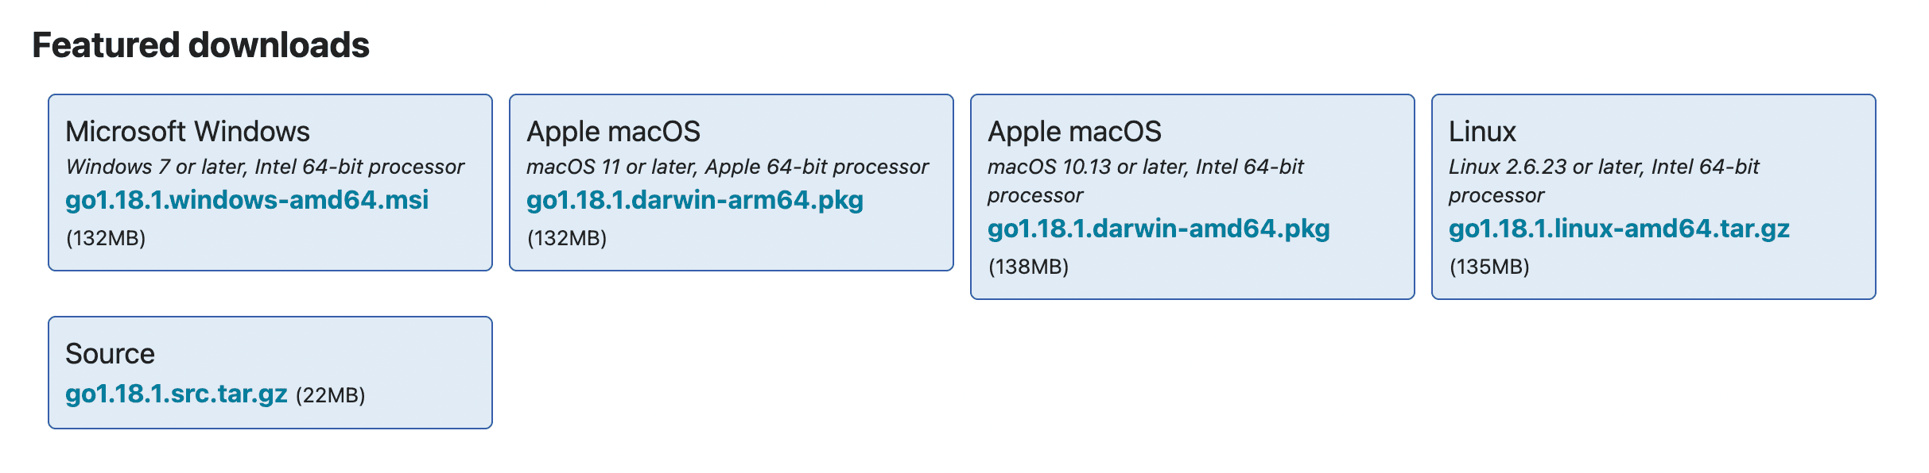Click the 132MB size under the darwin-arm64 package
1929x473 pixels.
[x=567, y=238]
